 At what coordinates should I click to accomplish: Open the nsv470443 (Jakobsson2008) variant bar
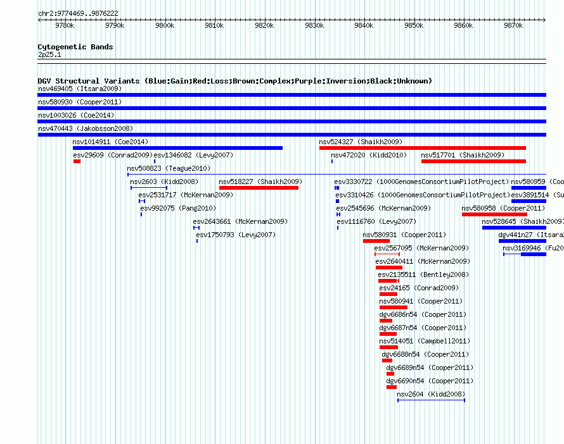coord(292,135)
